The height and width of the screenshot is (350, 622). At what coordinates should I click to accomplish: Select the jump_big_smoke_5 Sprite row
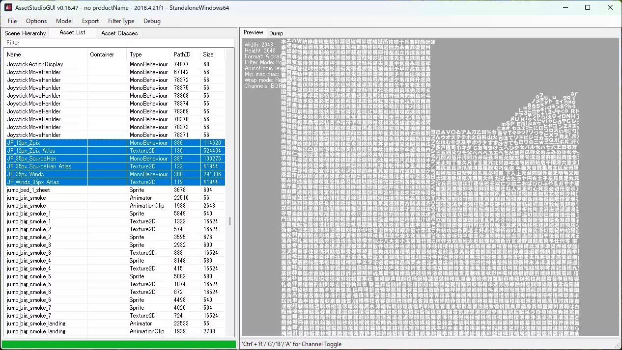(x=115, y=276)
